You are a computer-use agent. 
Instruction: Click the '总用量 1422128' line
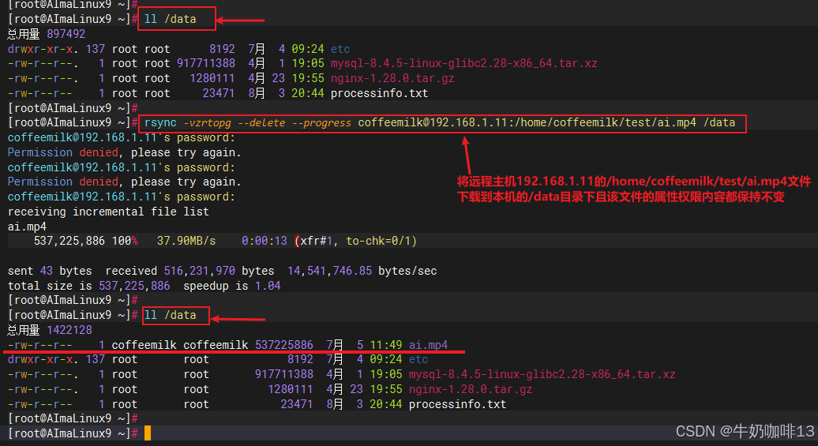tap(50, 330)
